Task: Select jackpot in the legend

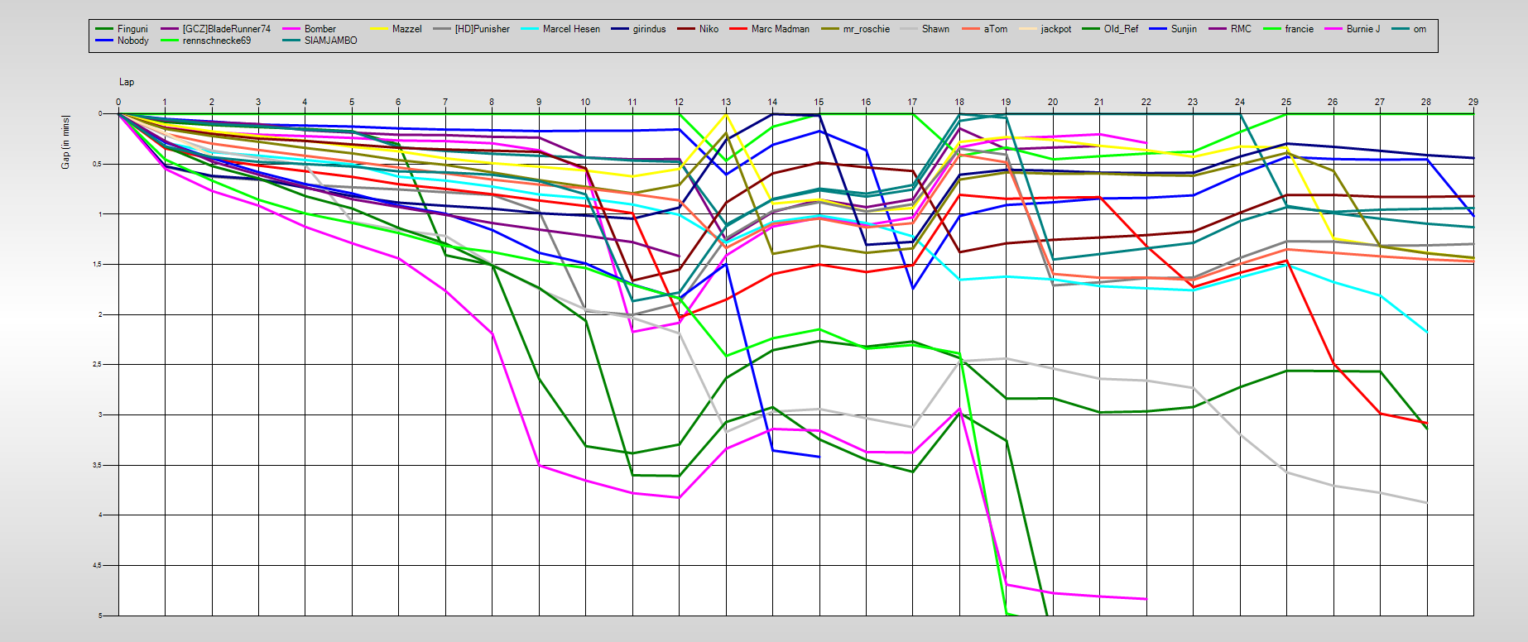Action: (x=1055, y=29)
